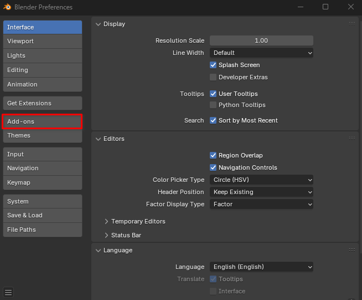Image resolution: width=362 pixels, height=300 pixels.
Task: Toggle Translate Tooltips checkbox
Action: point(213,279)
